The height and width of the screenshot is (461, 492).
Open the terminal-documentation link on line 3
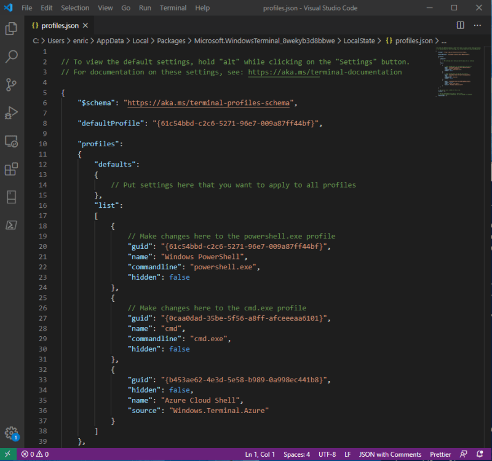(x=325, y=72)
